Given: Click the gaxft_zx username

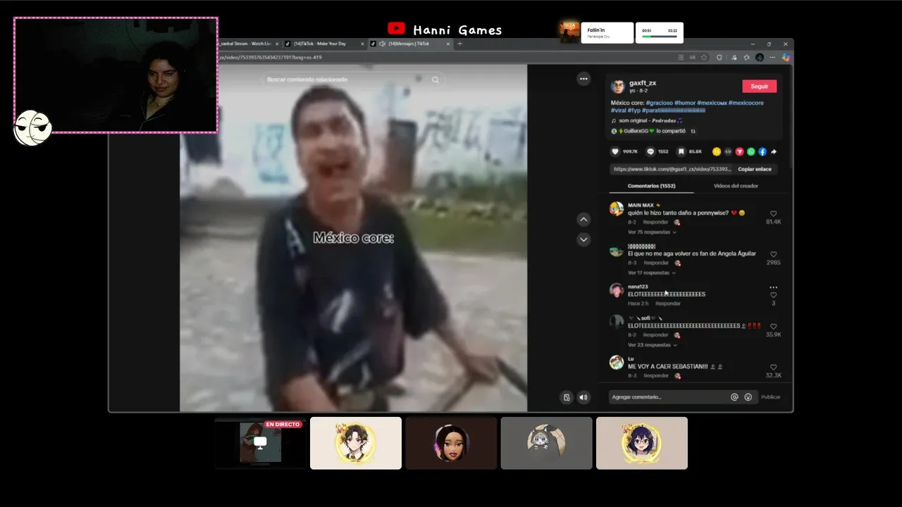Looking at the screenshot, I should (643, 83).
